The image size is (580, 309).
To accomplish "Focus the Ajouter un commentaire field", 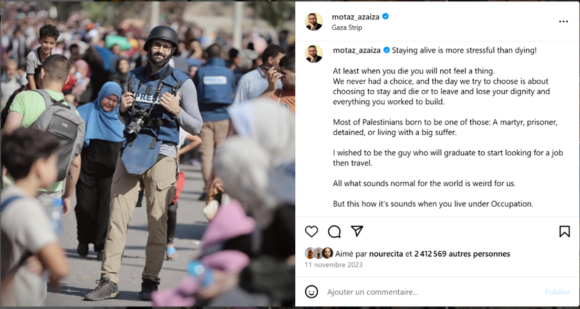I will click(x=433, y=292).
